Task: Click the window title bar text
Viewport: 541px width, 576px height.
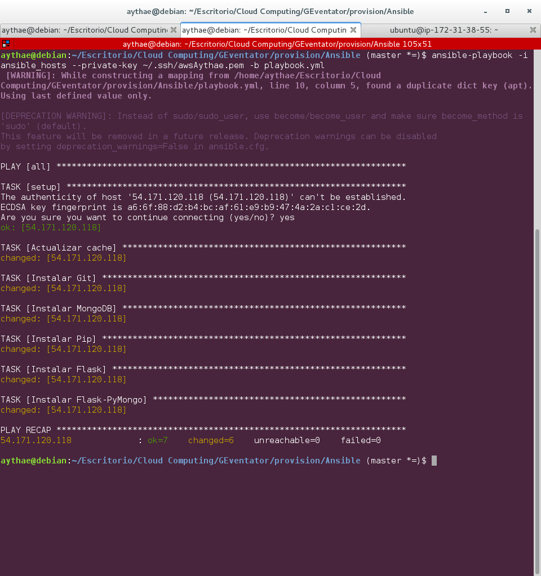Action: [270, 11]
